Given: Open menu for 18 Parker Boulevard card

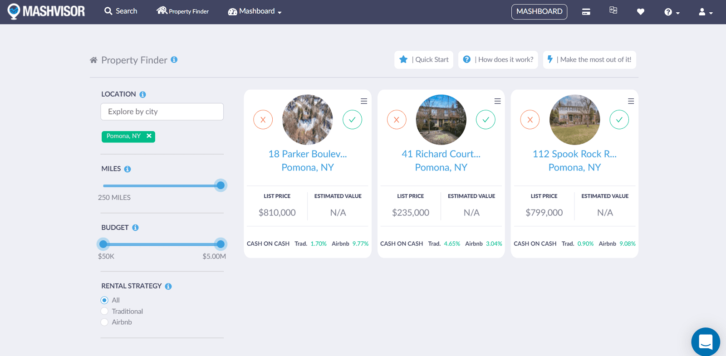Looking at the screenshot, I should 364,101.
